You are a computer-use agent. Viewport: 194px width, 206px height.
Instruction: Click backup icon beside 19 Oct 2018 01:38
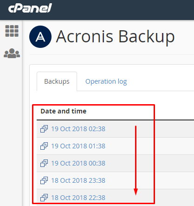coord(44,146)
